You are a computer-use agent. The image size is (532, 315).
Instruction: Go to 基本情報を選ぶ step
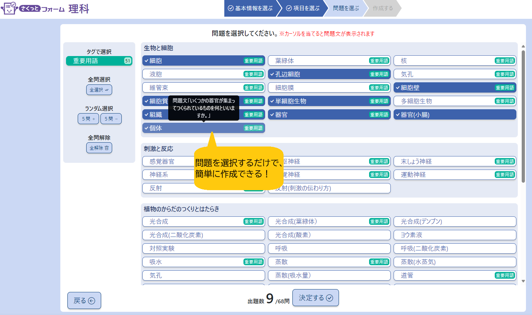251,8
